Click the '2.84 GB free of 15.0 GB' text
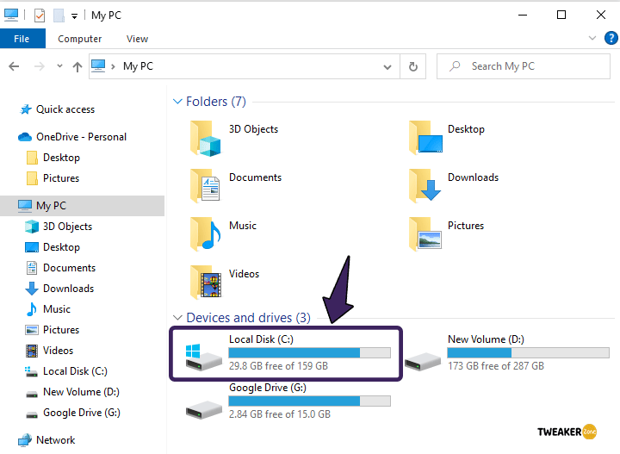The width and height of the screenshot is (620, 454). pyautogui.click(x=280, y=414)
